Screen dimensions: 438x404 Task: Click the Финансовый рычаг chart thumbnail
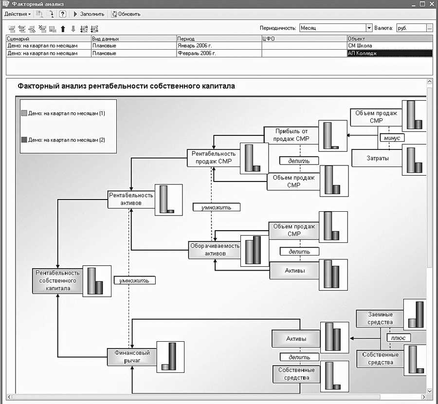click(x=170, y=357)
